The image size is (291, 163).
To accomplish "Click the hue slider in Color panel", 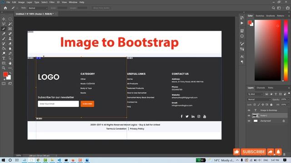I will (x=286, y=50).
